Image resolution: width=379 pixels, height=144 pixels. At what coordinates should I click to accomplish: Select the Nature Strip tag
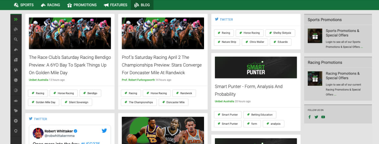point(227,42)
